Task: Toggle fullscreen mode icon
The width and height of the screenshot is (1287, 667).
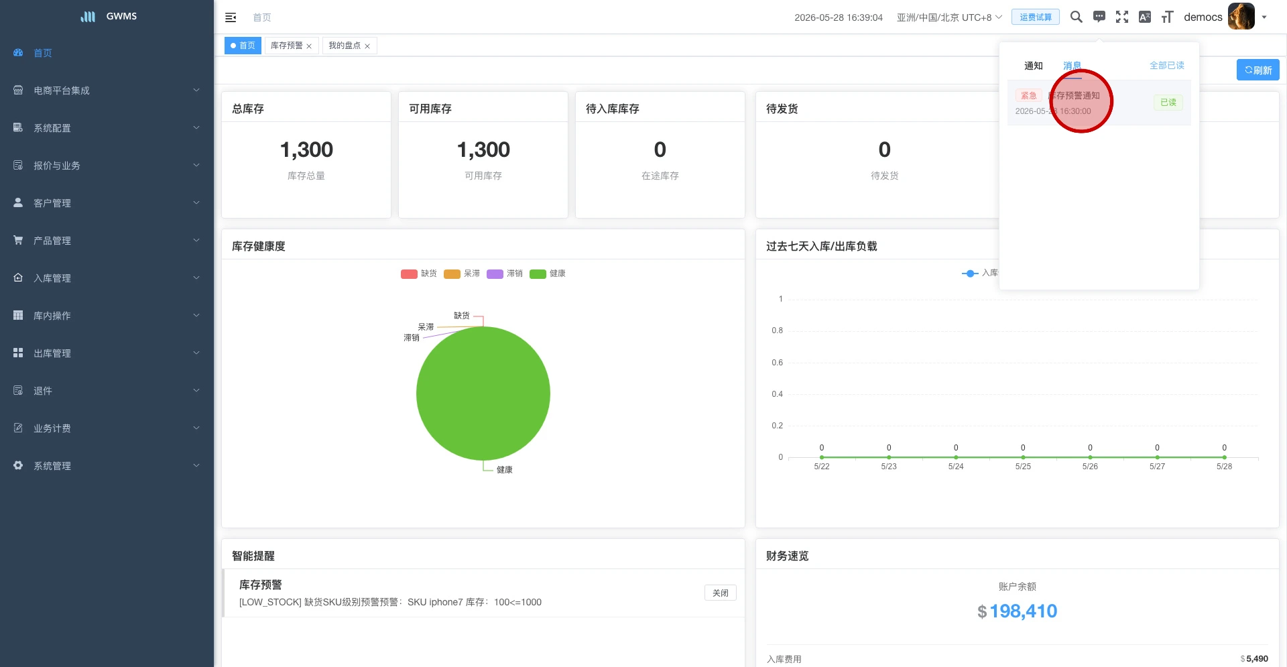Action: point(1122,17)
